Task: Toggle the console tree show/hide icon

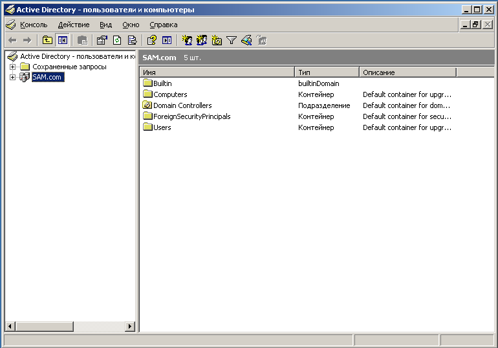Action: (62, 40)
